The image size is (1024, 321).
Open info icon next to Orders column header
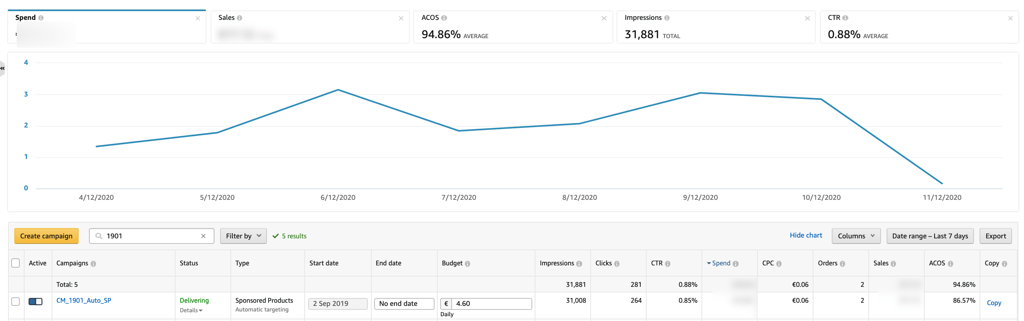pos(842,264)
